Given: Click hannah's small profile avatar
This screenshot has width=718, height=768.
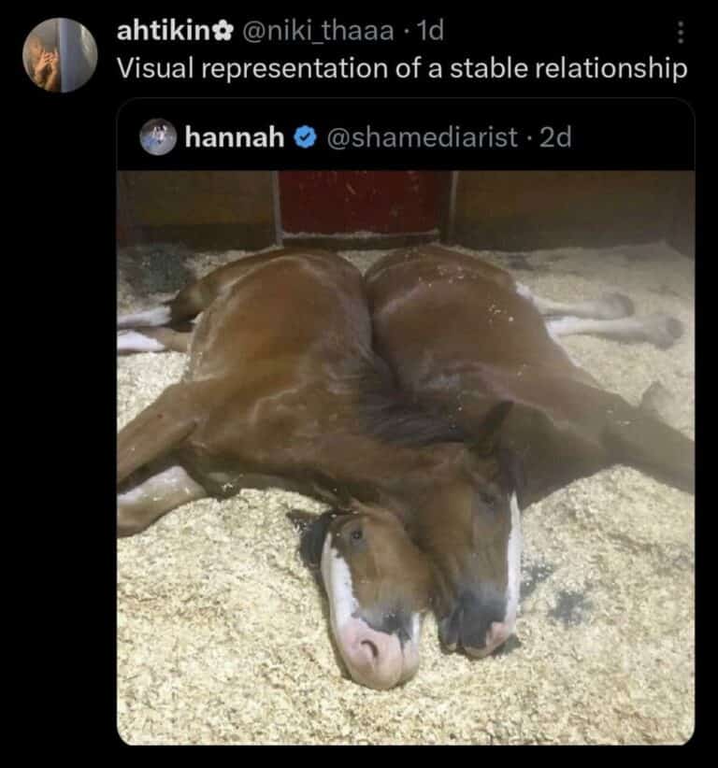Looking at the screenshot, I should [158, 137].
